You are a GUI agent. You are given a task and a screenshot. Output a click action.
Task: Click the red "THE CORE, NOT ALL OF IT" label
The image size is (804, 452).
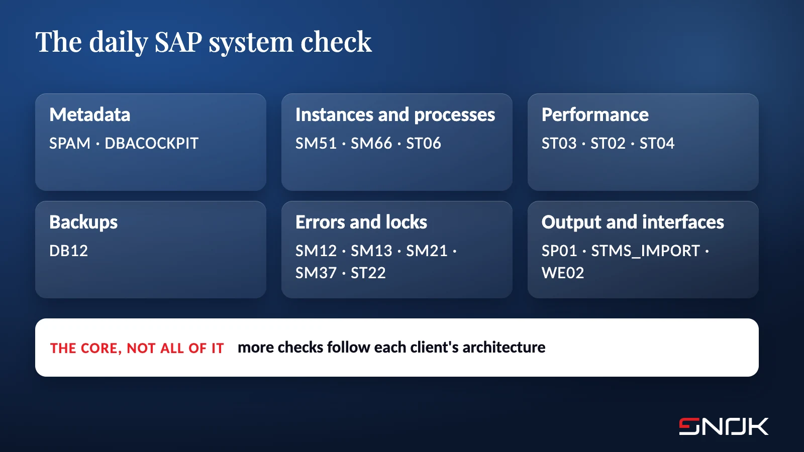(137, 348)
